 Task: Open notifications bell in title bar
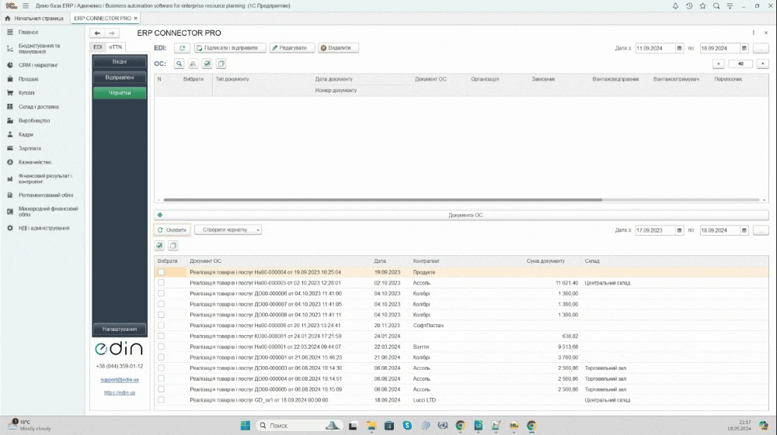(675, 5)
